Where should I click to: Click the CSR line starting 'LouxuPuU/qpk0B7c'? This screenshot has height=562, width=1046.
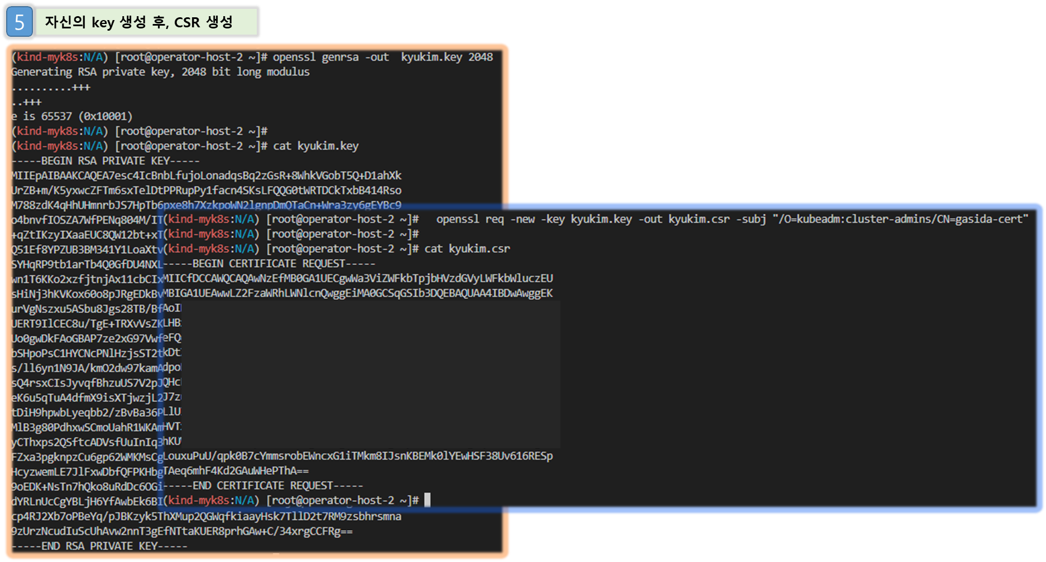(x=358, y=456)
